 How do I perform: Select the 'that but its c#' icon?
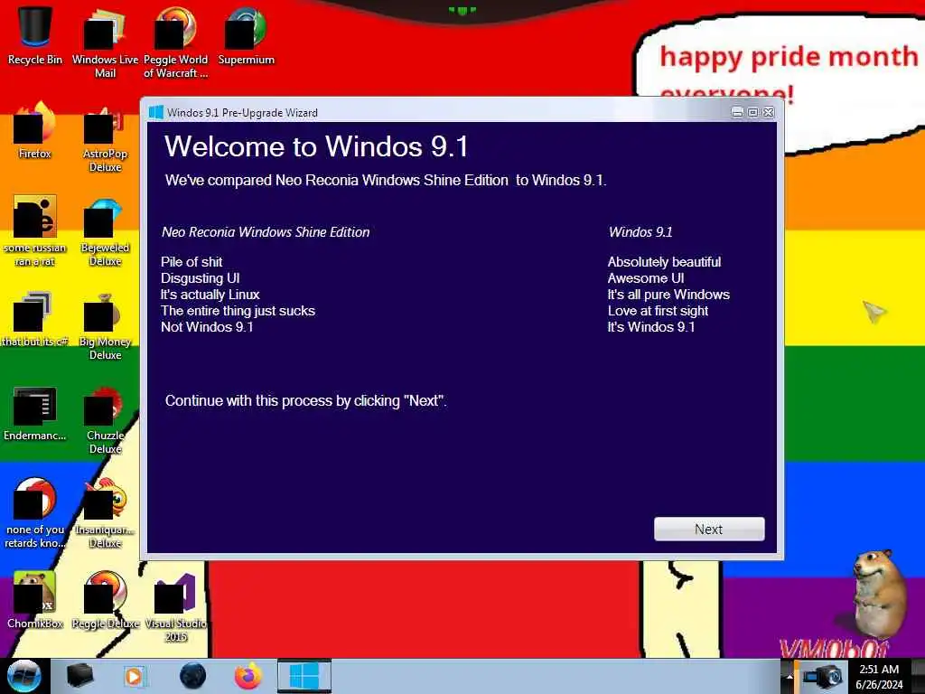(35, 319)
